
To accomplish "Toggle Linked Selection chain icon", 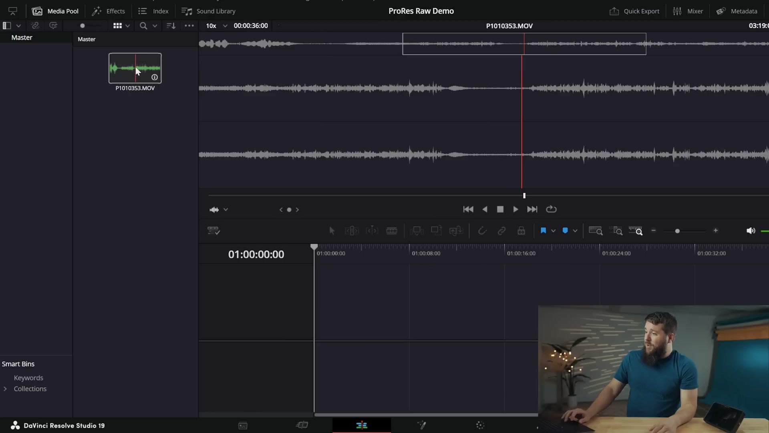I will pos(501,231).
